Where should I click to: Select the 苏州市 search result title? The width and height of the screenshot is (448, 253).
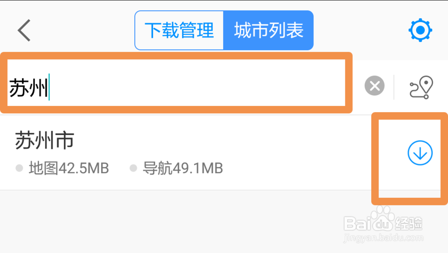pos(44,140)
